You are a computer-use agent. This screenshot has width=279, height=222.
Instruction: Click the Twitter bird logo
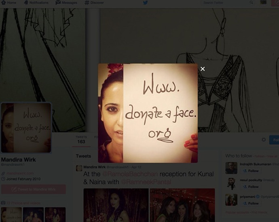(x=145, y=2)
